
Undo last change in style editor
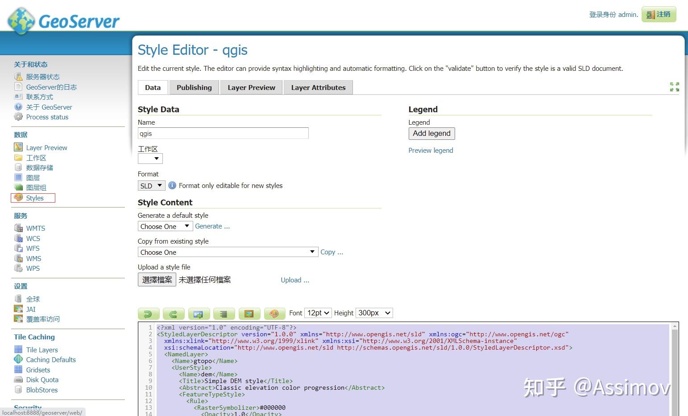click(149, 313)
